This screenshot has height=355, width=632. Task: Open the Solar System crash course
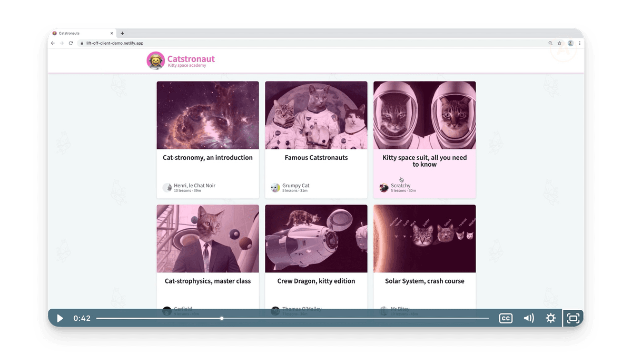point(424,239)
